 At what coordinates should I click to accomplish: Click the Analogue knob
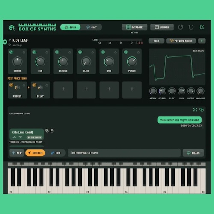point(200,91)
